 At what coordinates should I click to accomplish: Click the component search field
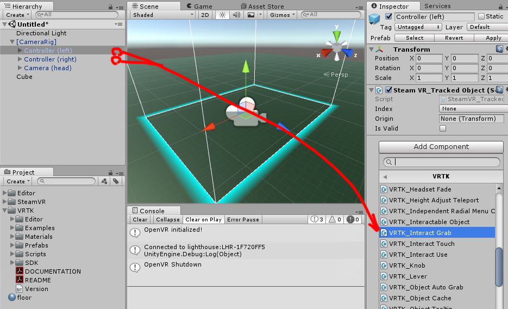pos(441,162)
